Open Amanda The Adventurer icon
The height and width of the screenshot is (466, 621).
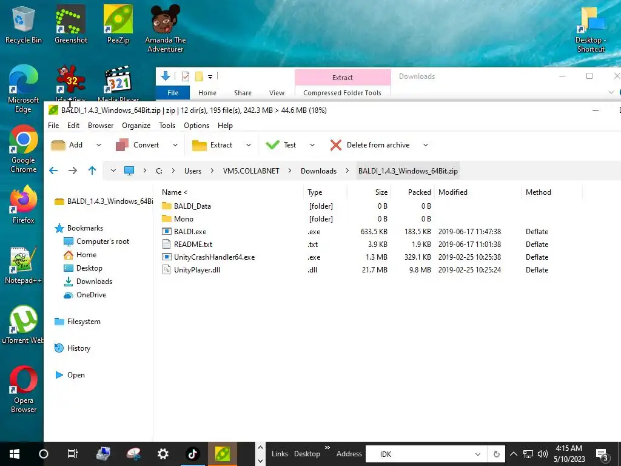point(165,29)
